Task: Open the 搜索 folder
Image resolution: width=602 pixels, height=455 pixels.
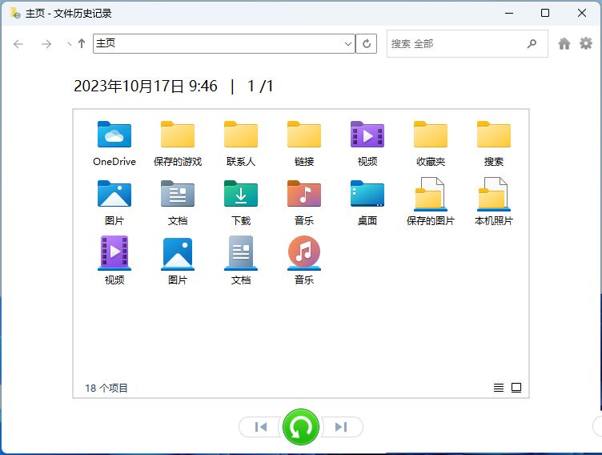Action: pyautogui.click(x=494, y=143)
